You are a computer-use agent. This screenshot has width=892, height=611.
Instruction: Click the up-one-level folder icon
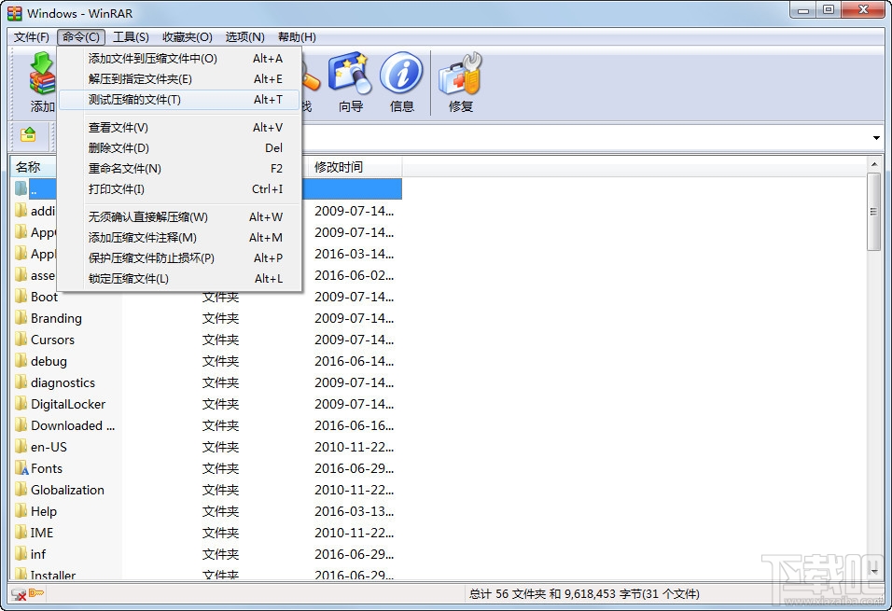click(x=31, y=136)
